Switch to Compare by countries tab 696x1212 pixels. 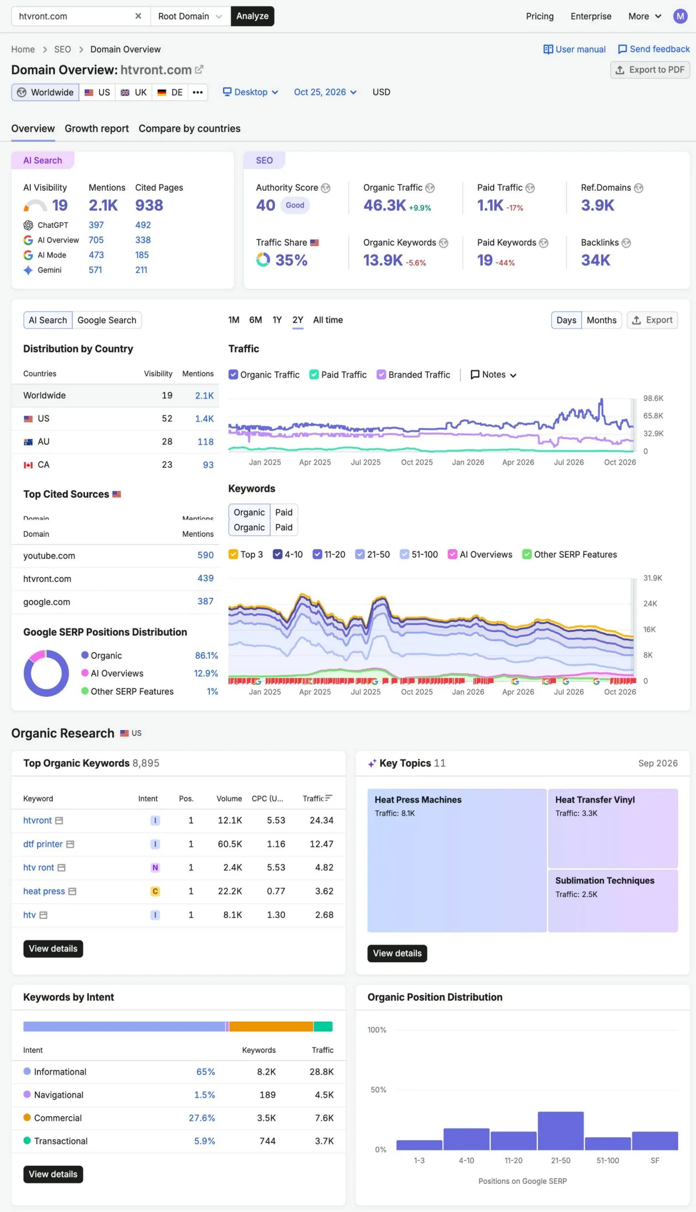pos(189,128)
